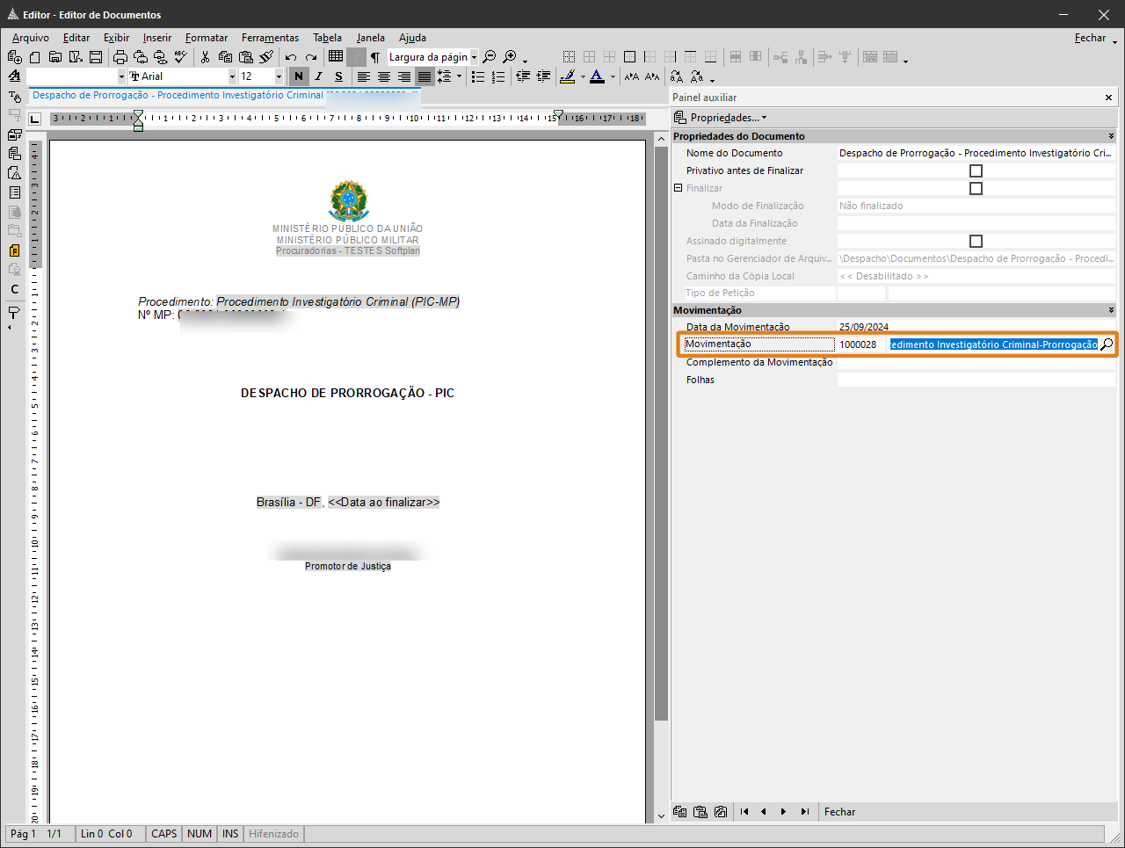Screen dimensions: 1125x848
Task: Click the Folhas input field
Action: pyautogui.click(x=976, y=380)
